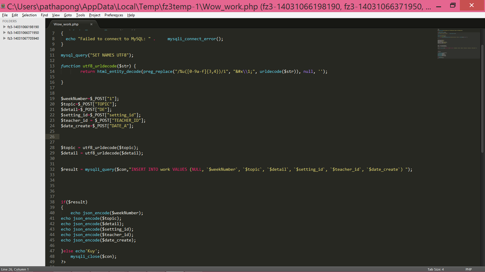Expand folder fz3-14031066371950 arrow
485x272 pixels.
[4, 33]
